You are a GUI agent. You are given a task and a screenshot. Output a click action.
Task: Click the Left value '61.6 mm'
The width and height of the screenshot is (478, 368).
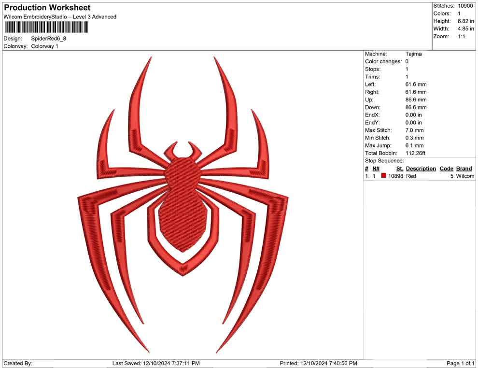416,85
